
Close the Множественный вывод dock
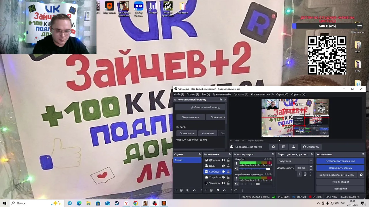point(225,99)
